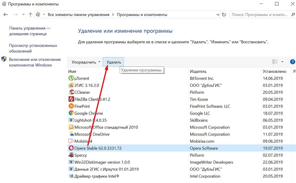Image resolution: width=296 pixels, height=183 pixels.
Task: Click the forward navigation arrow
Action: tap(16, 15)
